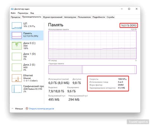Click the Task Manager title bar icon
Screen dimensions: 150x125
(x=12, y=9)
